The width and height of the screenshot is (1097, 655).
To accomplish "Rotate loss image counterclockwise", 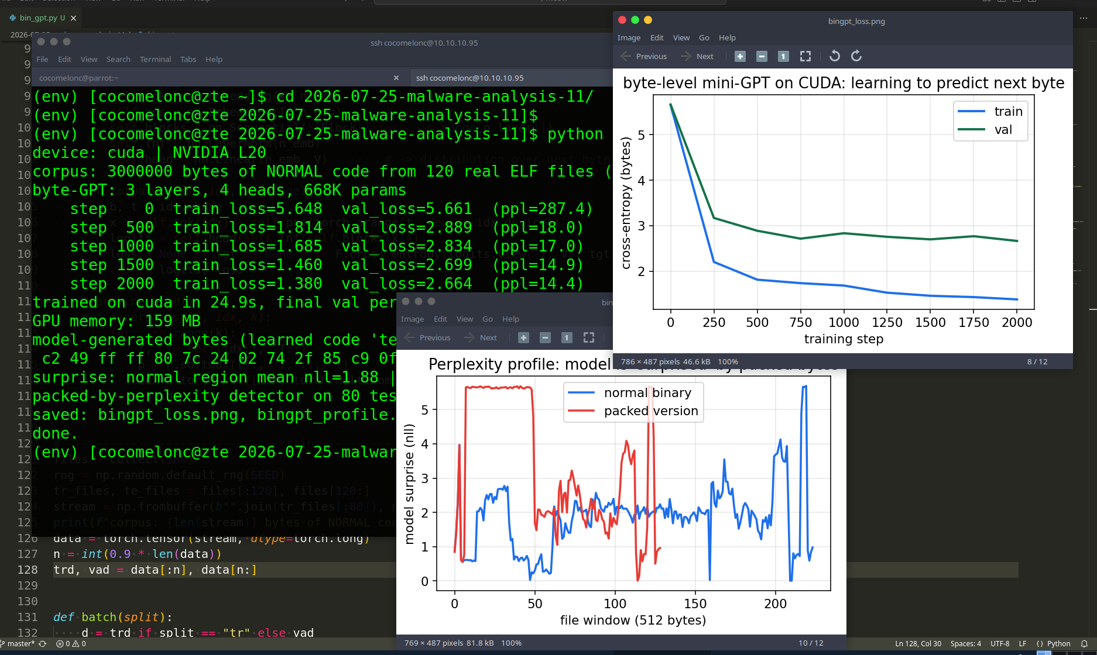I will pyautogui.click(x=835, y=56).
